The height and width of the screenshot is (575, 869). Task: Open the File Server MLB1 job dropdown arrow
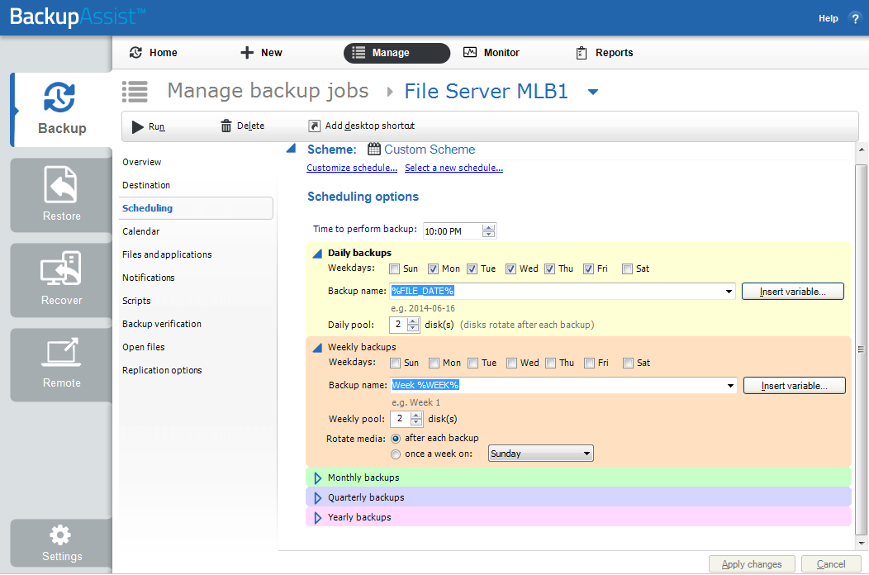(x=593, y=92)
